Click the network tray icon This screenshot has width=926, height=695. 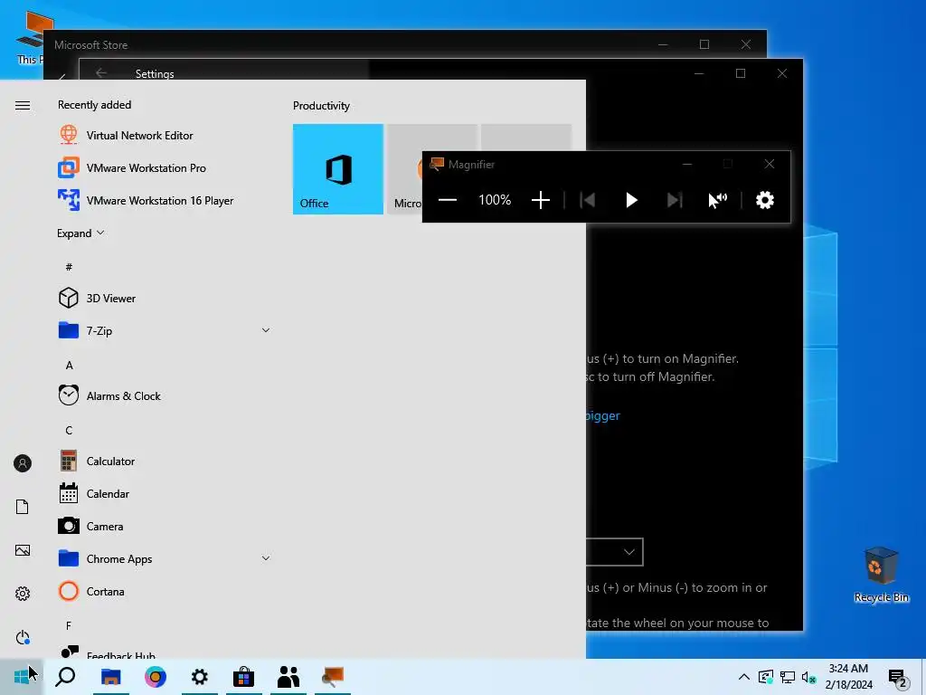(x=788, y=677)
